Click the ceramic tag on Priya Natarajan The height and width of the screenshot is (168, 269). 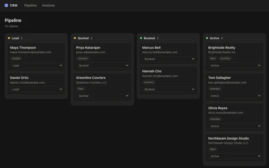(83, 59)
